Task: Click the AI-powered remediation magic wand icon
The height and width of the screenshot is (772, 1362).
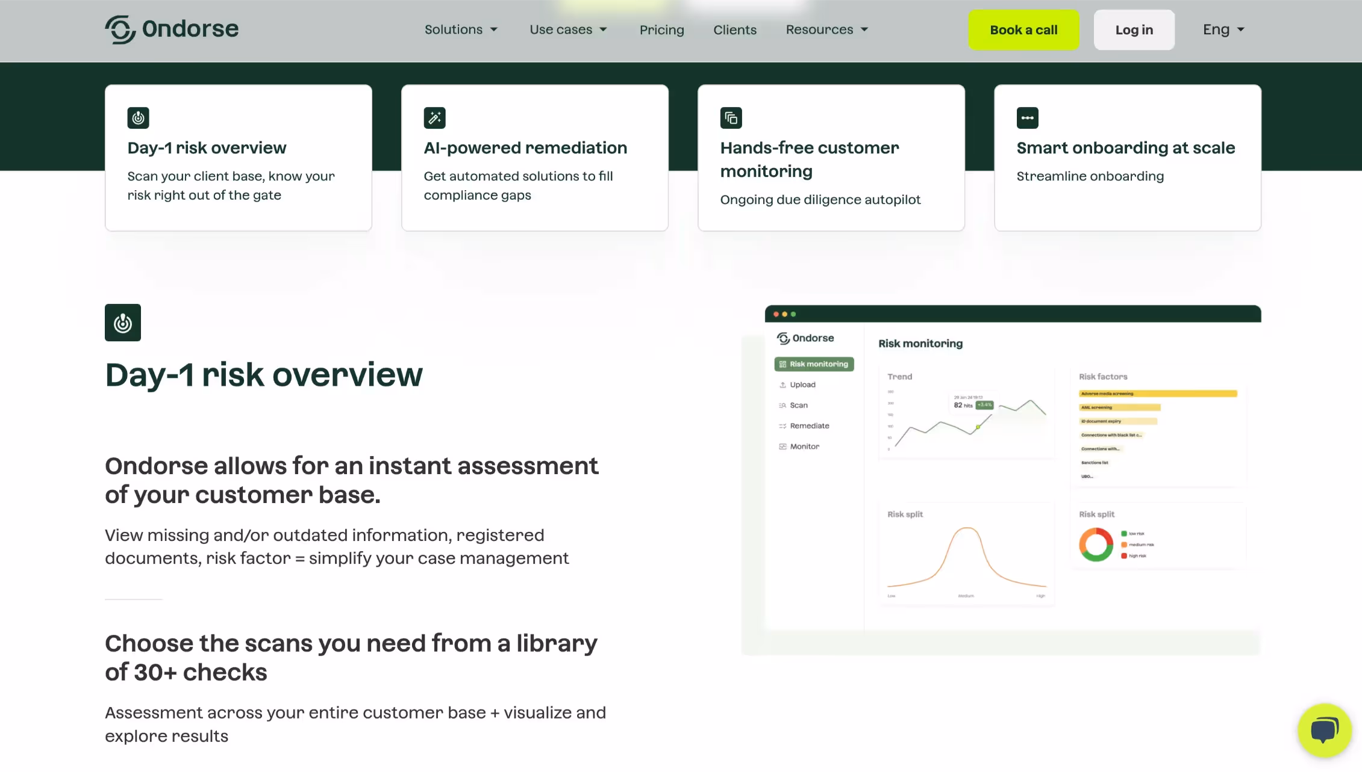Action: coord(434,118)
